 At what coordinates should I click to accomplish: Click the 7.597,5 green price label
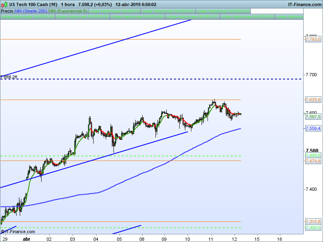[313, 117]
